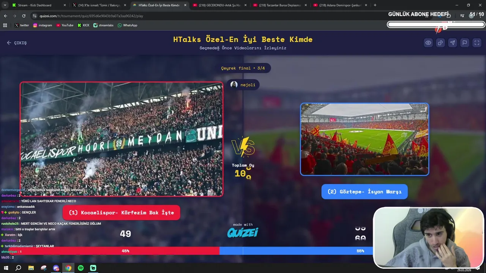Vote for (1) Kocaelispor- Körfezim Bak İşte
The width and height of the screenshot is (486, 273).
(121, 213)
